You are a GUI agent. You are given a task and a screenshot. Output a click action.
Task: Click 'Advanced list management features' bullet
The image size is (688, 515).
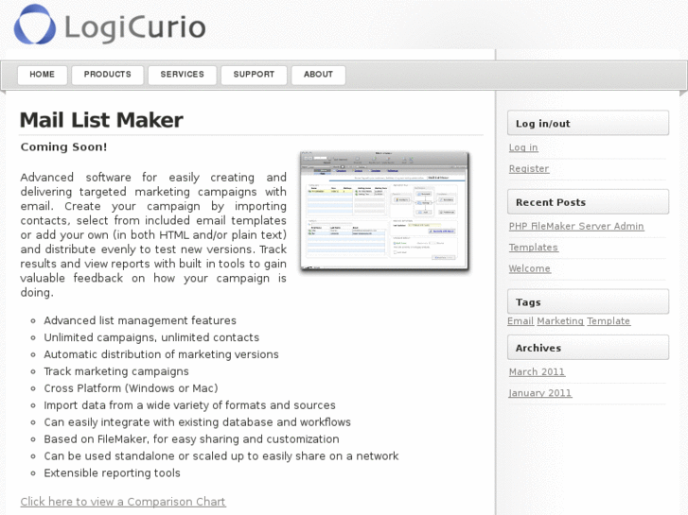[140, 321]
